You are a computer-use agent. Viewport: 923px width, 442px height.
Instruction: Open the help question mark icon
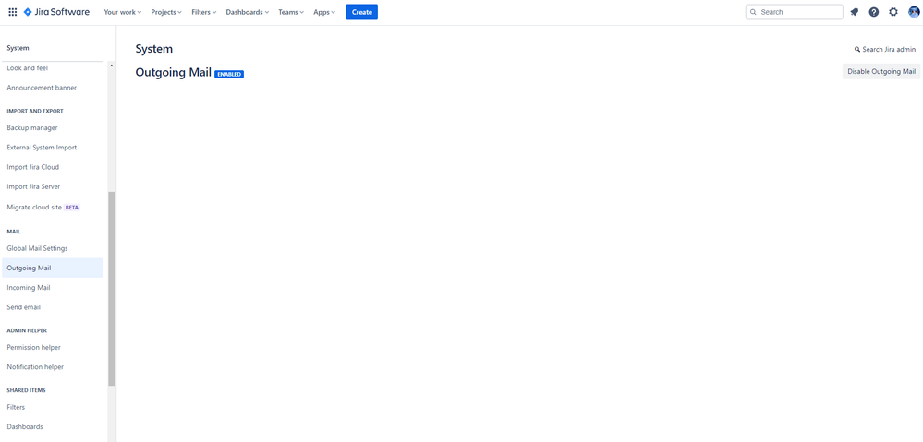tap(873, 12)
